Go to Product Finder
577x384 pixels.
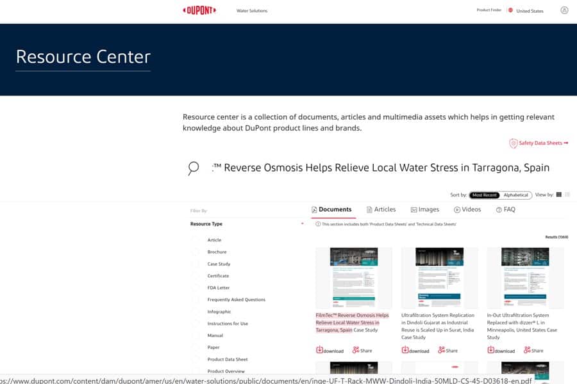click(489, 10)
